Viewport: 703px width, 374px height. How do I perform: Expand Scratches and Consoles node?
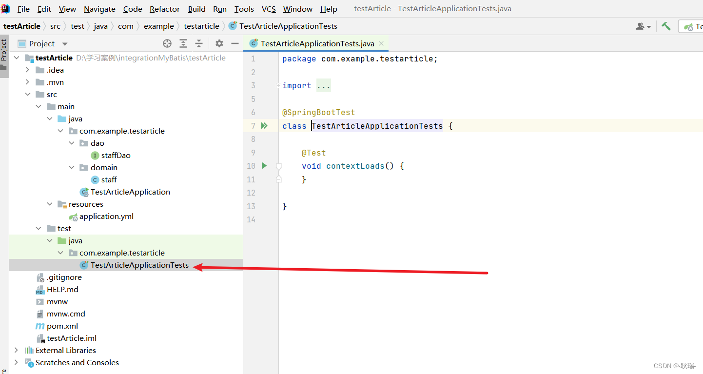coord(17,362)
